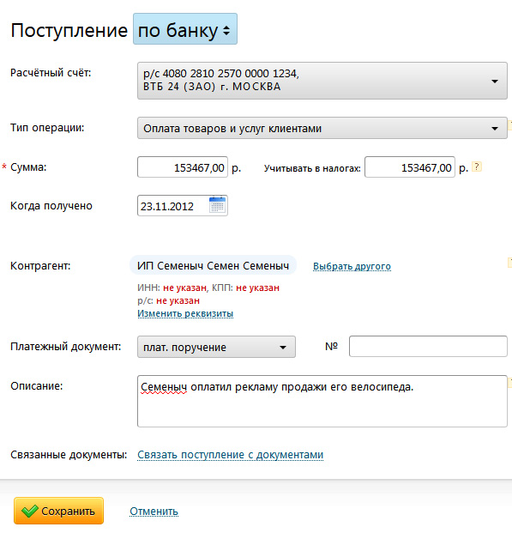Image resolution: width=512 pixels, height=533 pixels.
Task: Click the Изменить реквизиты link
Action: coord(185,313)
